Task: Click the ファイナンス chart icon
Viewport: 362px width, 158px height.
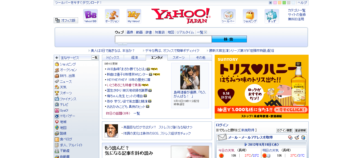Action: click(x=57, y=99)
